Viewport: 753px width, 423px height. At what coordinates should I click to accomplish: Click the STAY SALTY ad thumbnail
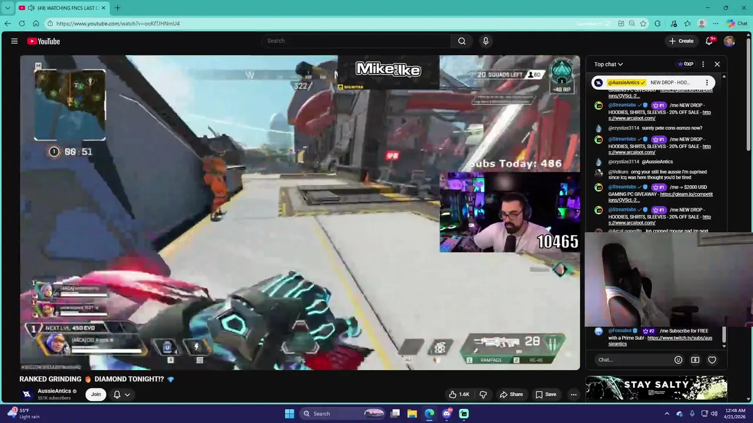click(656, 388)
